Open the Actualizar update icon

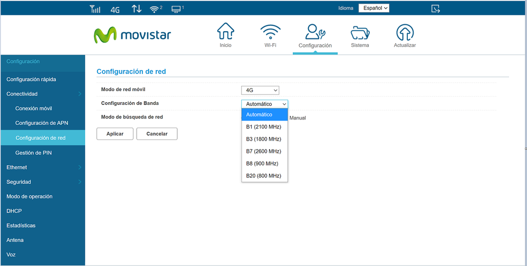405,32
